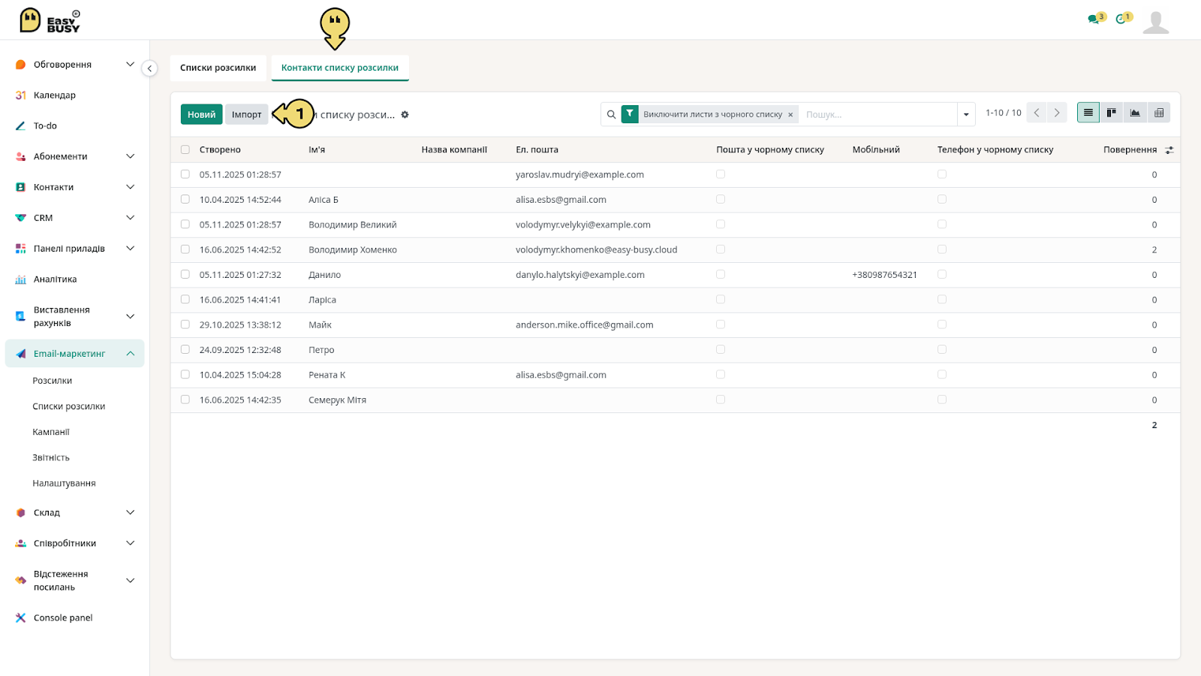Click the Warehouse icon in the sidebar
Screen dimensions: 1201x676
(x=20, y=513)
